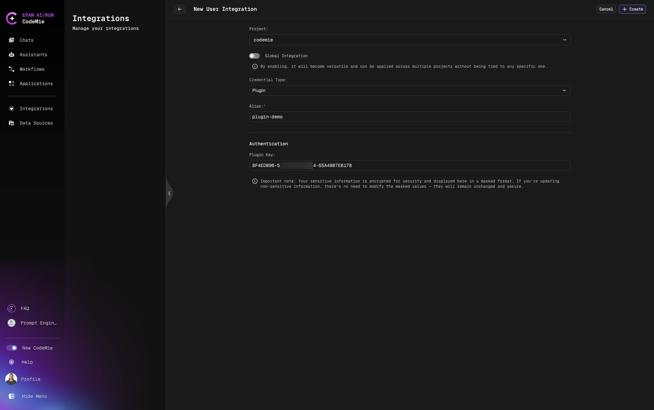This screenshot has height=410, width=654.
Task: Go to Applications section
Action: pos(36,84)
